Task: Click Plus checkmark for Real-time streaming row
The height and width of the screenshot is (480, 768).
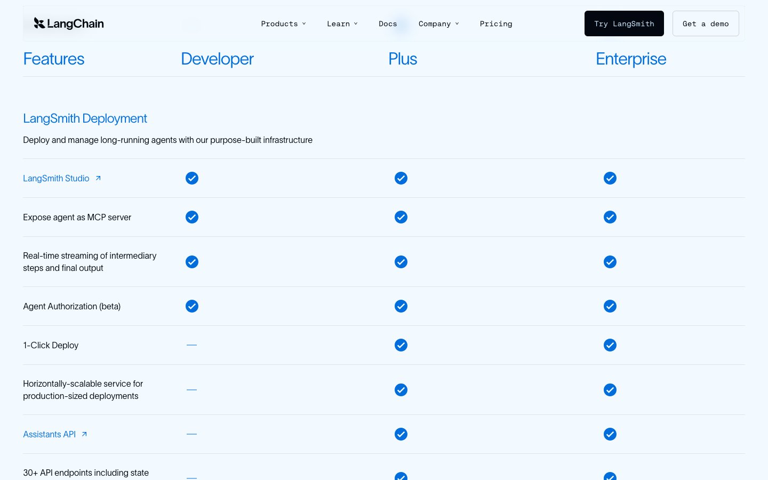Action: (x=401, y=262)
